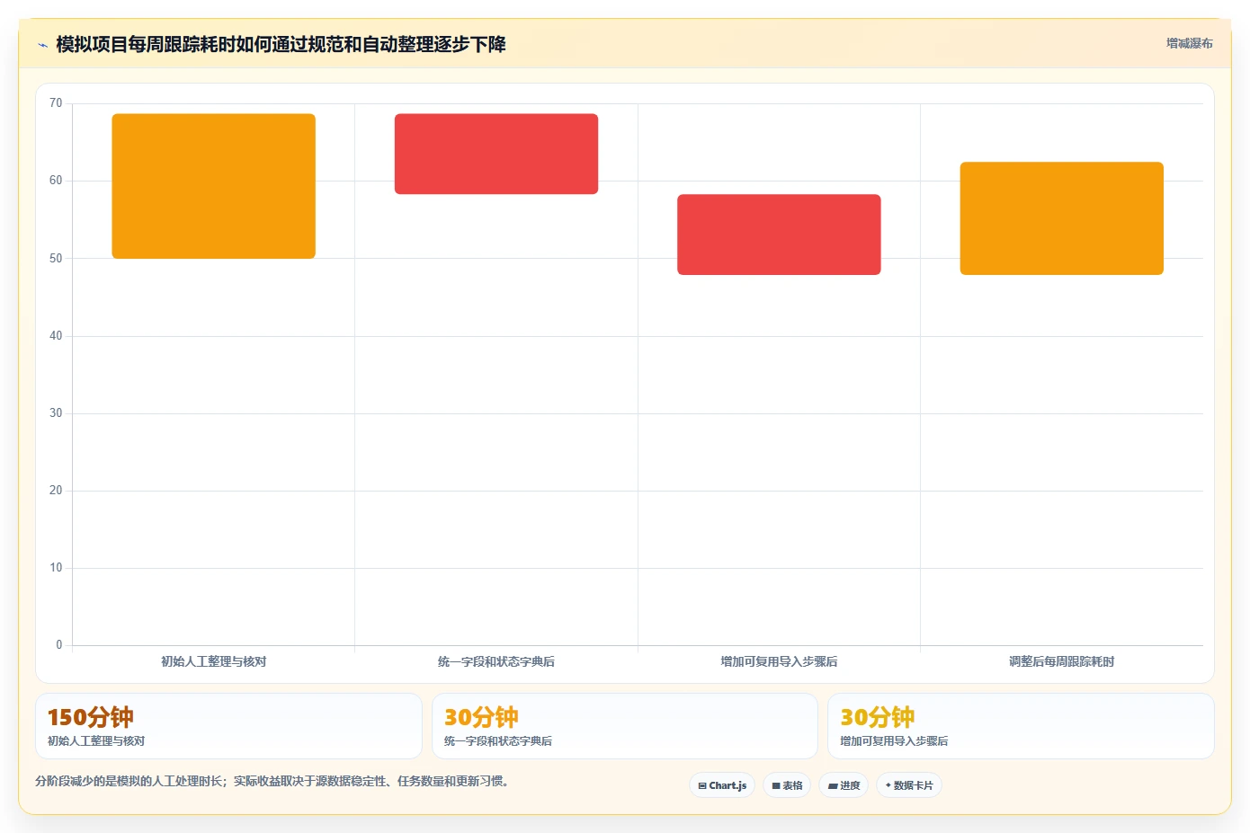Select the red bar for 统一字段和状态字典后
This screenshot has height=833, width=1250.
496,154
